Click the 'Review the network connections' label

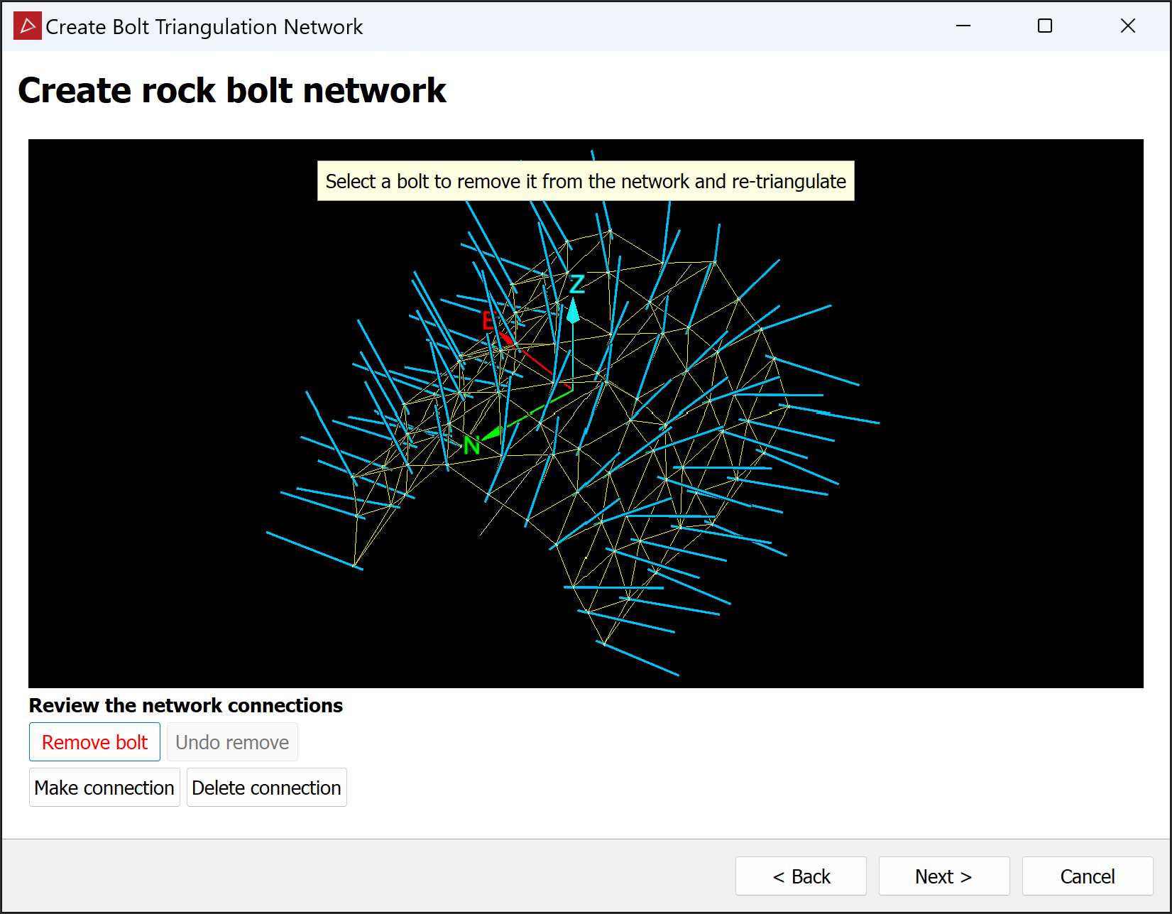pyautogui.click(x=186, y=705)
